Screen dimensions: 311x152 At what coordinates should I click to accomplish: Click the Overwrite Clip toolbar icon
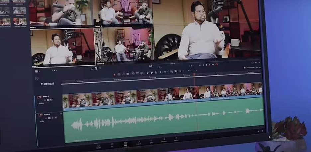[x=137, y=73]
